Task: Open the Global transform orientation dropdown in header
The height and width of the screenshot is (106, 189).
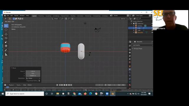Action: point(56,19)
